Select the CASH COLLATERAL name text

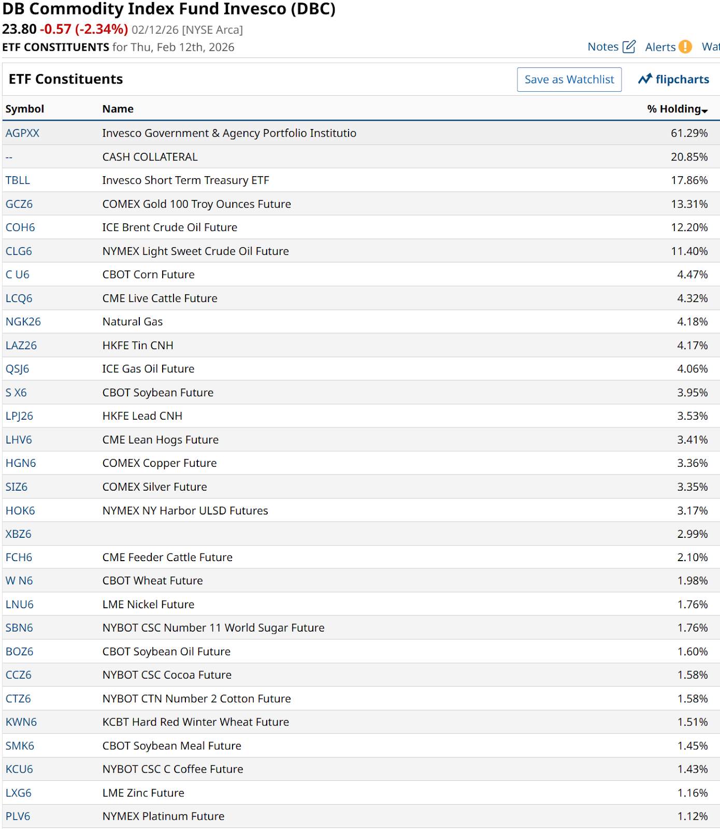[x=150, y=157]
